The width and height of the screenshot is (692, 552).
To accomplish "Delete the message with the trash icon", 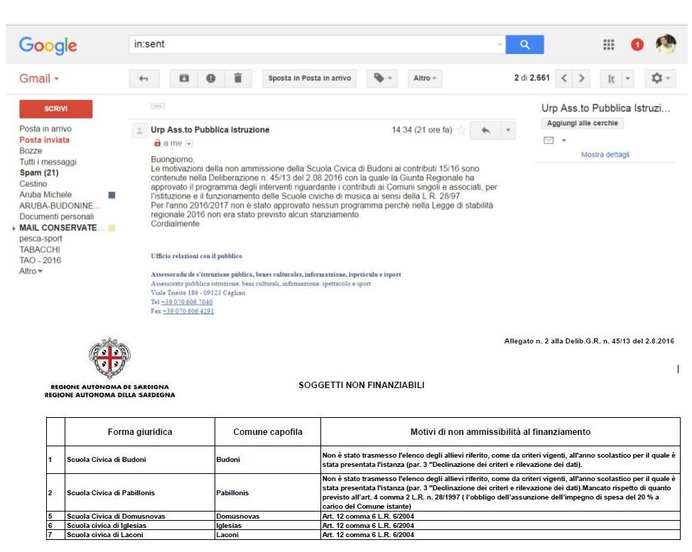I will [x=238, y=79].
